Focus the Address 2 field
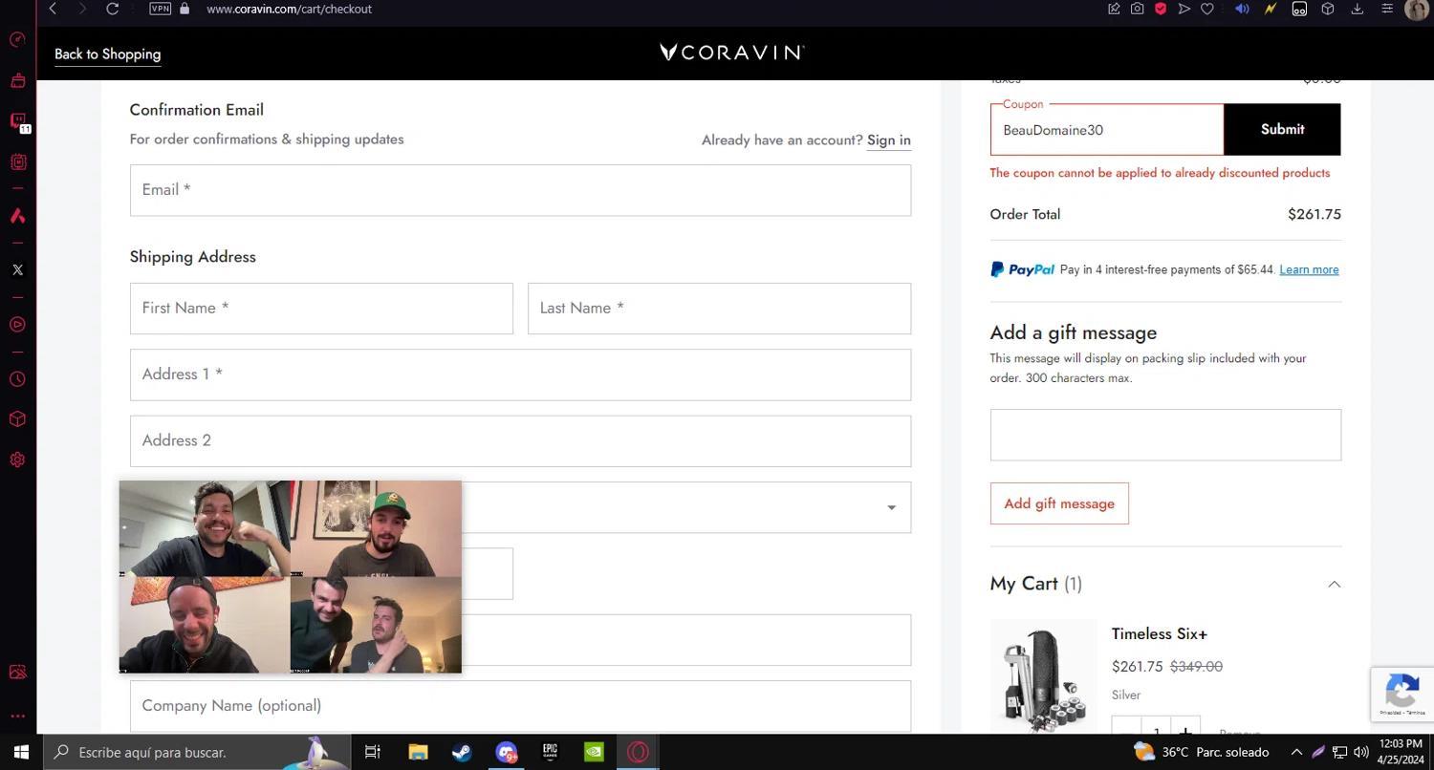The image size is (1434, 770). pos(520,441)
